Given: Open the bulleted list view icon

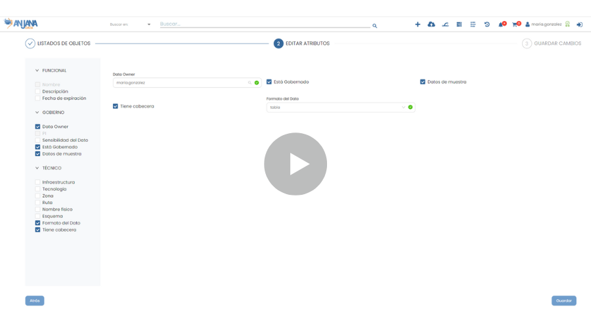Looking at the screenshot, I should 473,24.
